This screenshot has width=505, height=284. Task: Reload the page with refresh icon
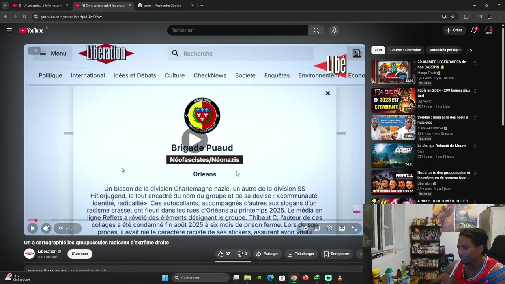[24, 17]
